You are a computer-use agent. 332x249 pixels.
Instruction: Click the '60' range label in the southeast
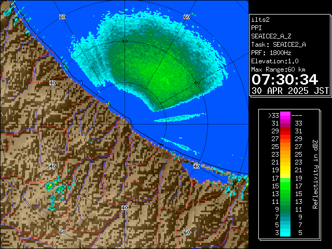[x=187, y=232]
